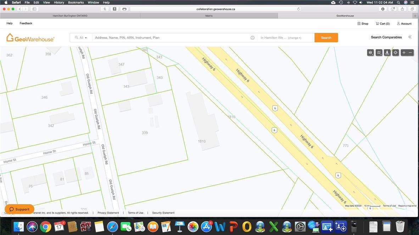This screenshot has height=235, width=419.
Task: Open the Security Statement link
Action: pos(163,213)
